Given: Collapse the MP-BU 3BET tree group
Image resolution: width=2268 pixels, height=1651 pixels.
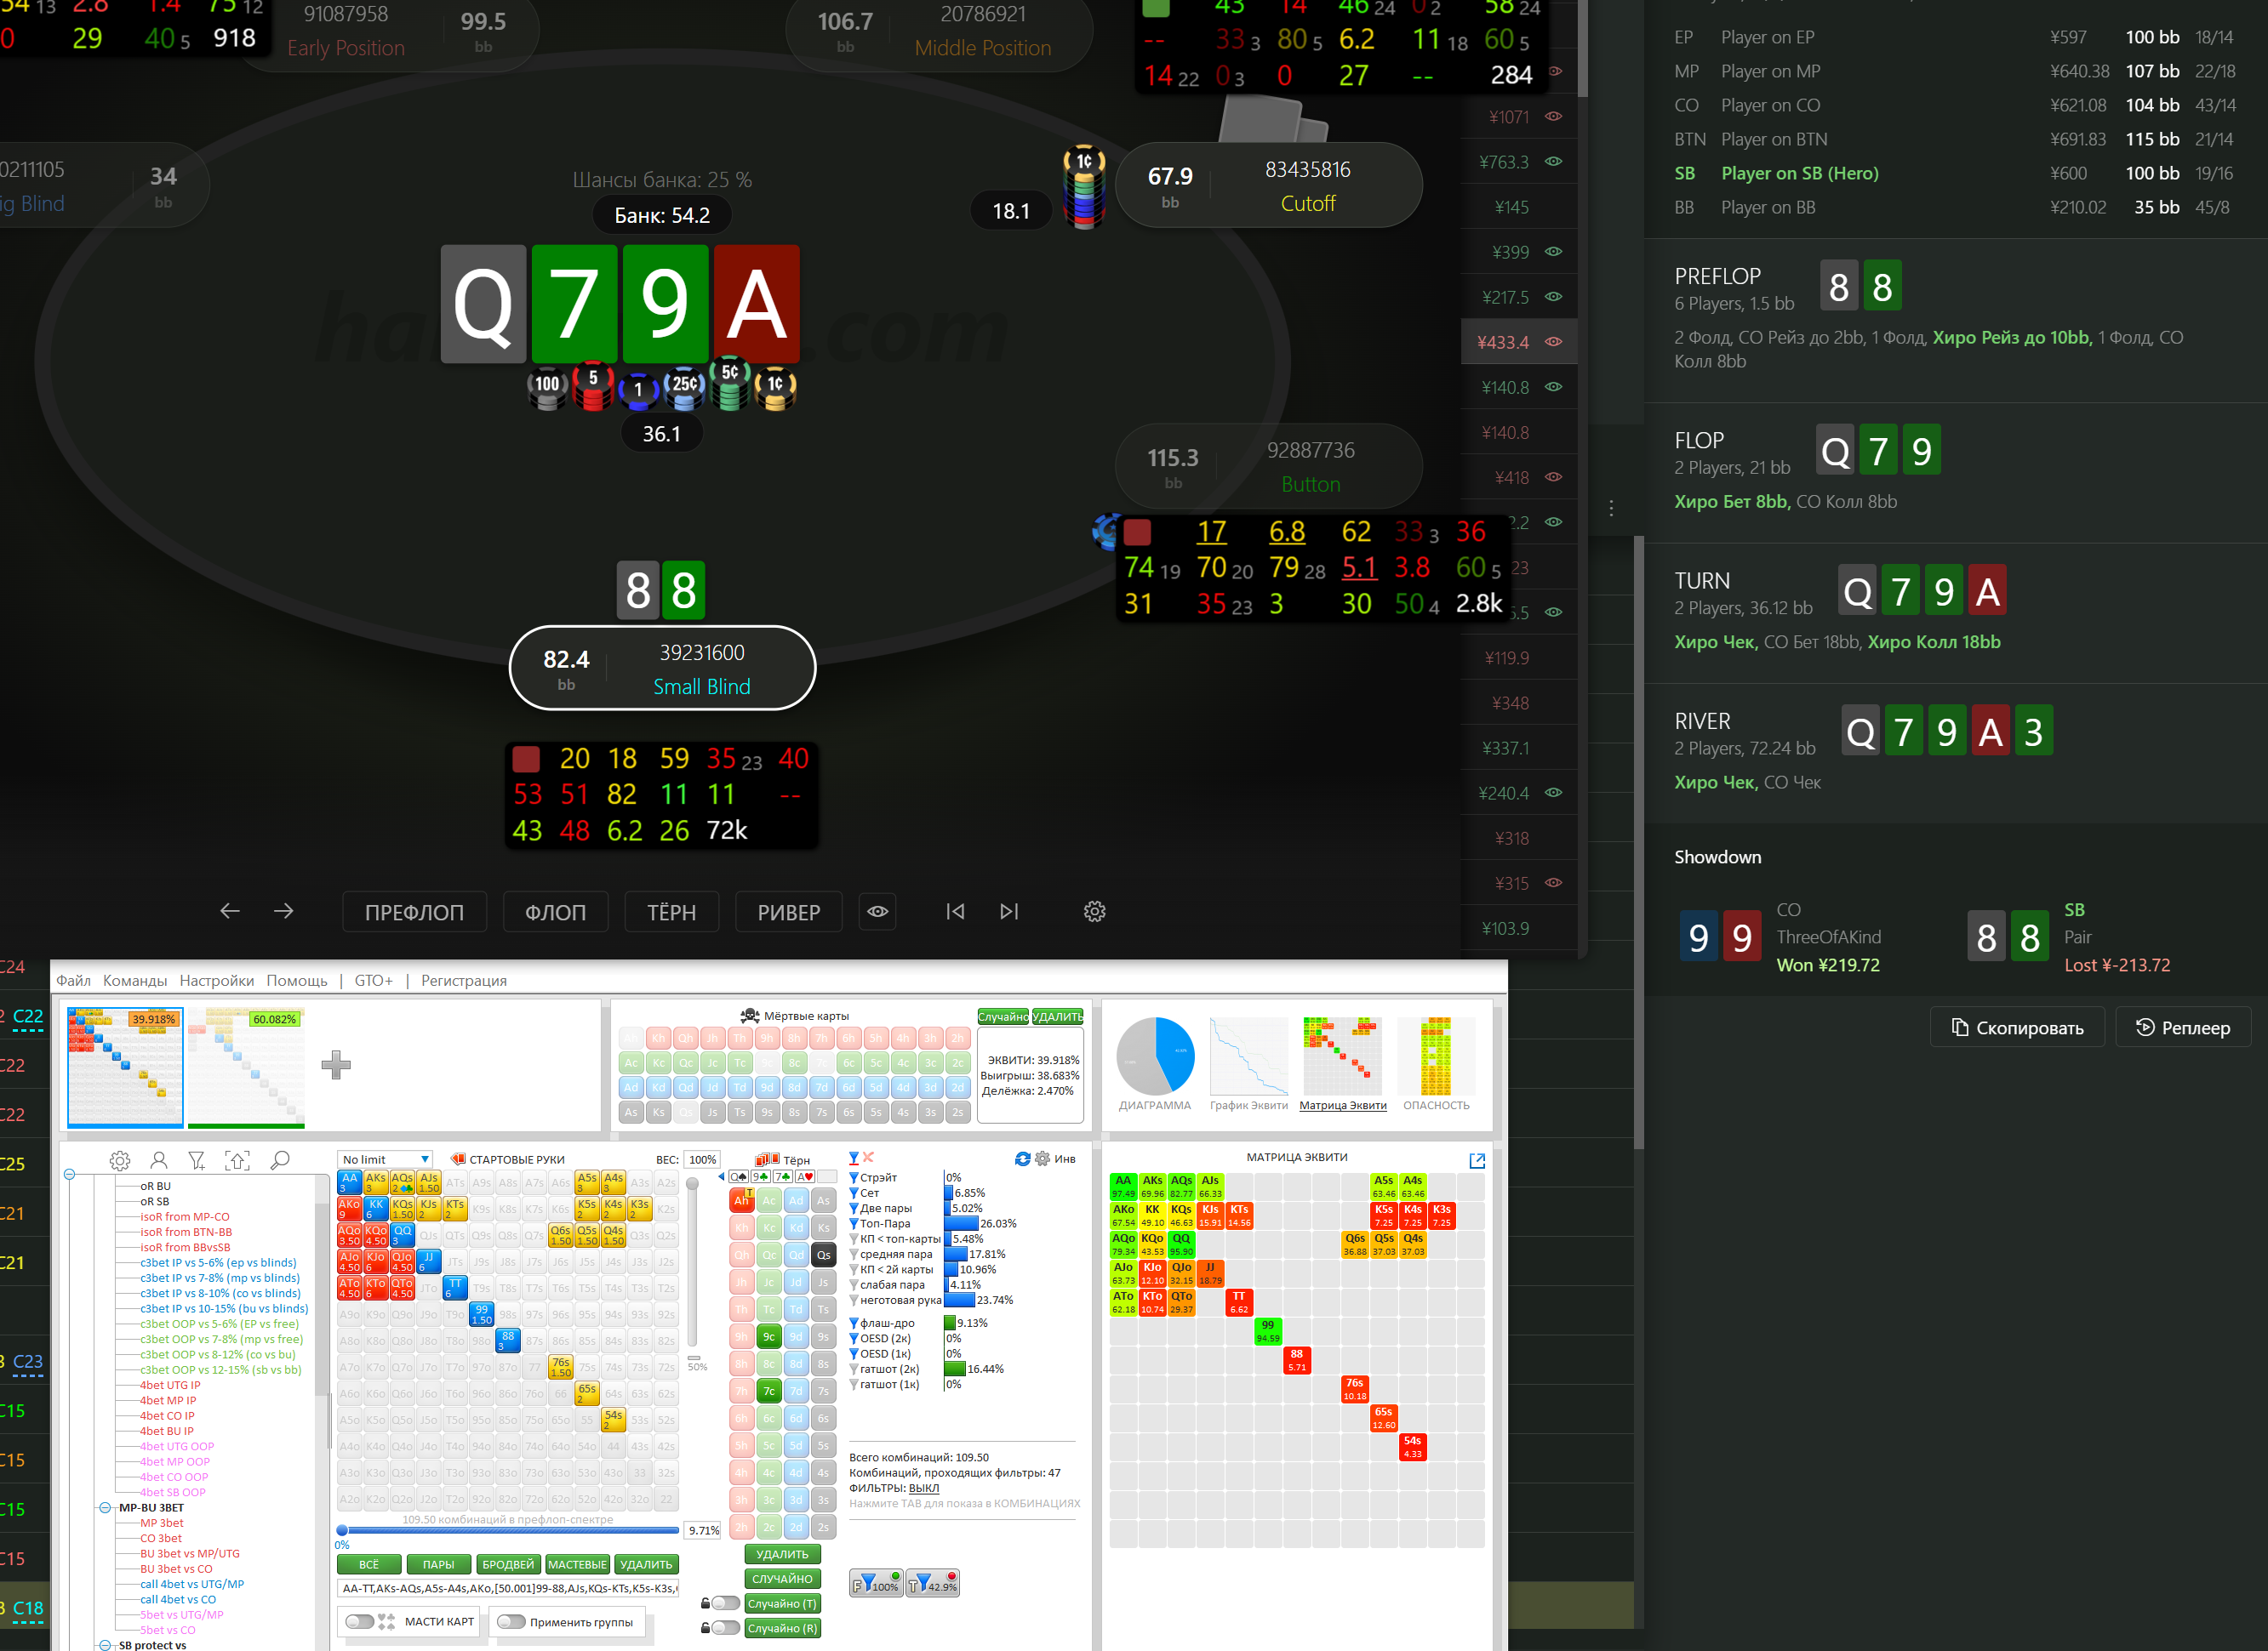Looking at the screenshot, I should (x=105, y=1508).
